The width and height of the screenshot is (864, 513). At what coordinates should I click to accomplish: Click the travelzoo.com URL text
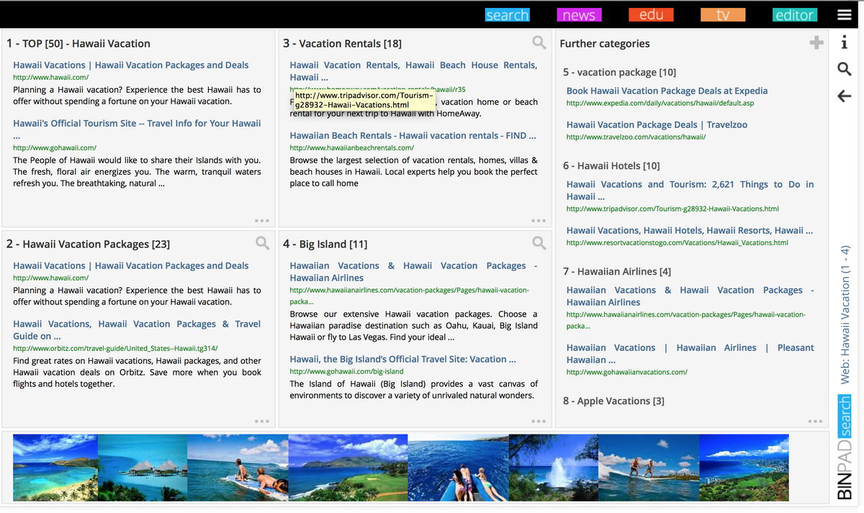pos(636,137)
